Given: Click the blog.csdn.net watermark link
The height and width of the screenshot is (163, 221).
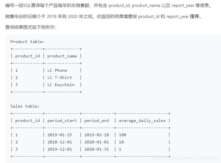Looking at the screenshot, I should tap(184, 158).
